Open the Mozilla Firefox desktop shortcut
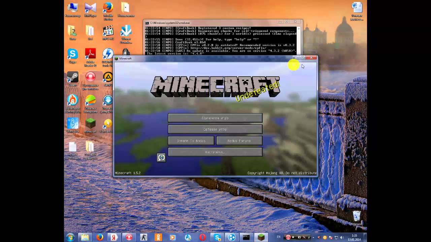 [x=108, y=11]
